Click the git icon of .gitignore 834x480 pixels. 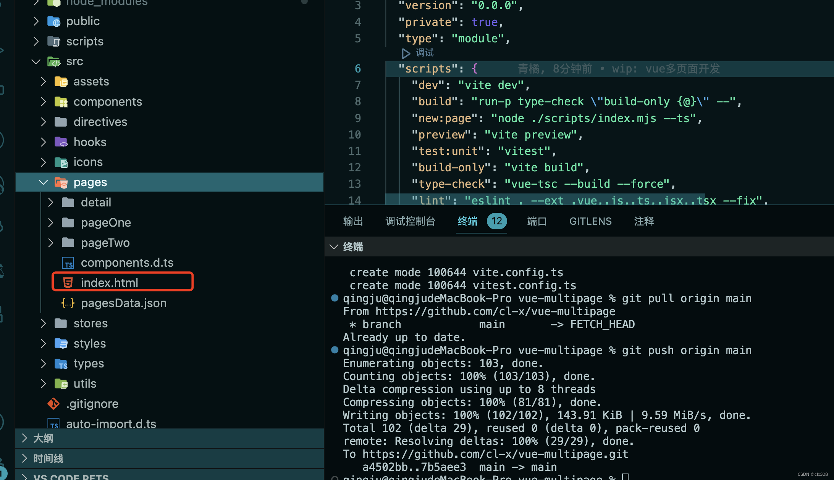click(x=53, y=404)
